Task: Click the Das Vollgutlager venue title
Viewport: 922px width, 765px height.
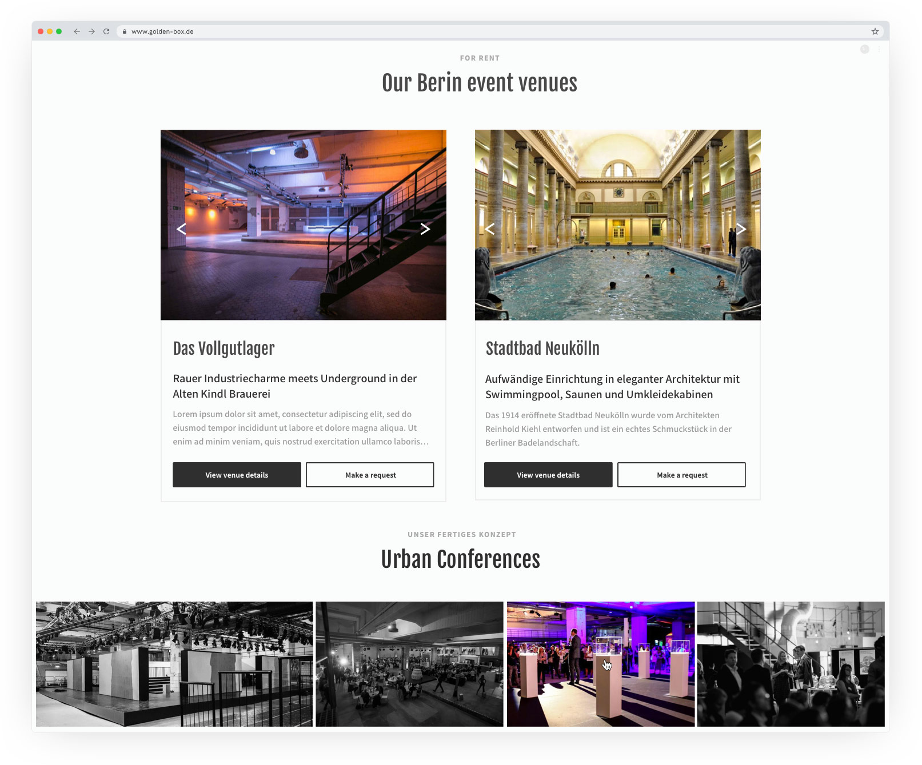Action: pyautogui.click(x=223, y=349)
